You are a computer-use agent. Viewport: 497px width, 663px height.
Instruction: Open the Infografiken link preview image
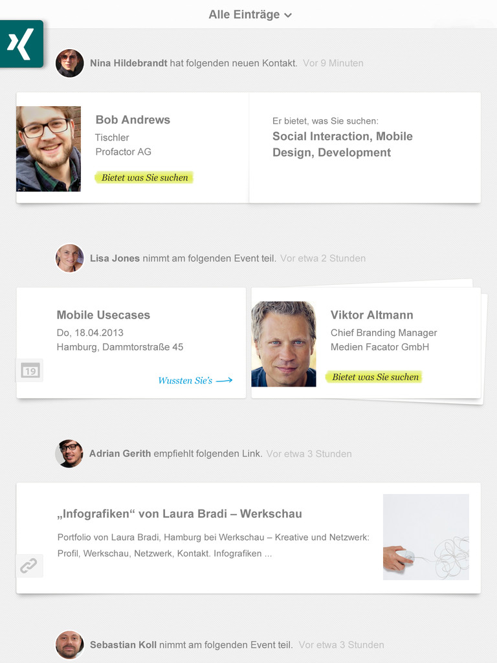point(426,537)
